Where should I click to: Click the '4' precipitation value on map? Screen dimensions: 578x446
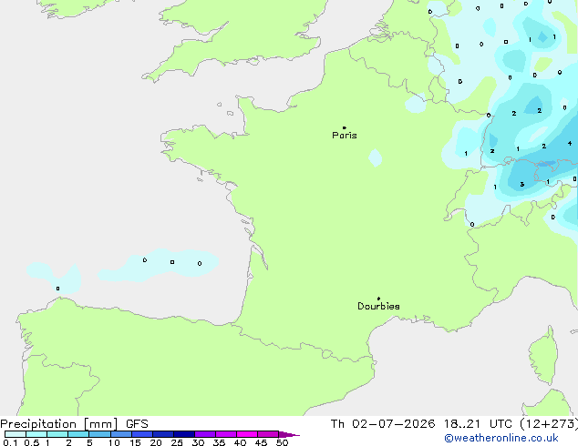tap(570, 143)
